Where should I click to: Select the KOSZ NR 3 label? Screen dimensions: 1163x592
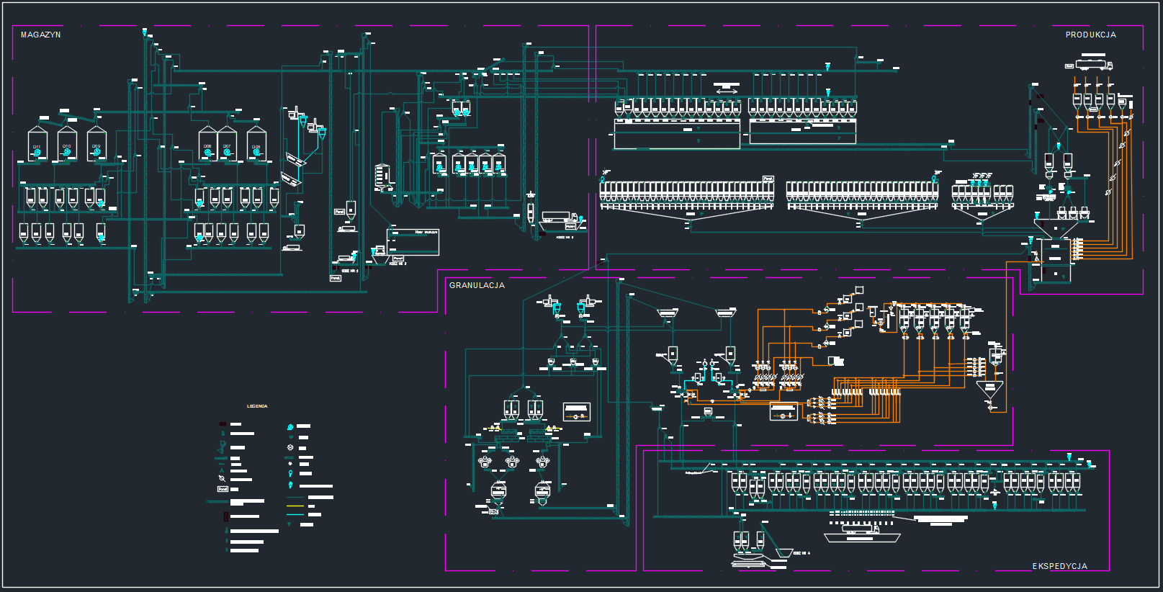(565, 236)
